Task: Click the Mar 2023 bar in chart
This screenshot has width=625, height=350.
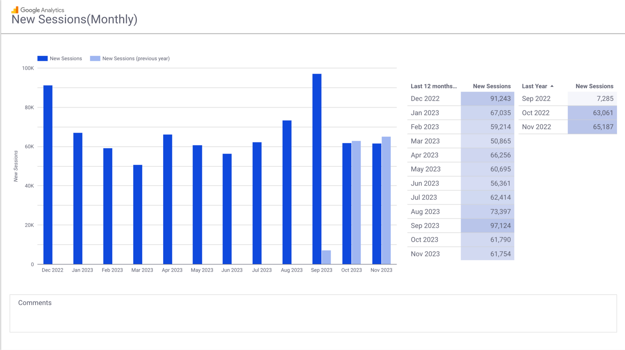Action: tap(137, 214)
